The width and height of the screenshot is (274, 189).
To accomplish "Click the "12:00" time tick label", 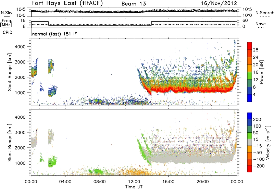I will click(134, 182).
